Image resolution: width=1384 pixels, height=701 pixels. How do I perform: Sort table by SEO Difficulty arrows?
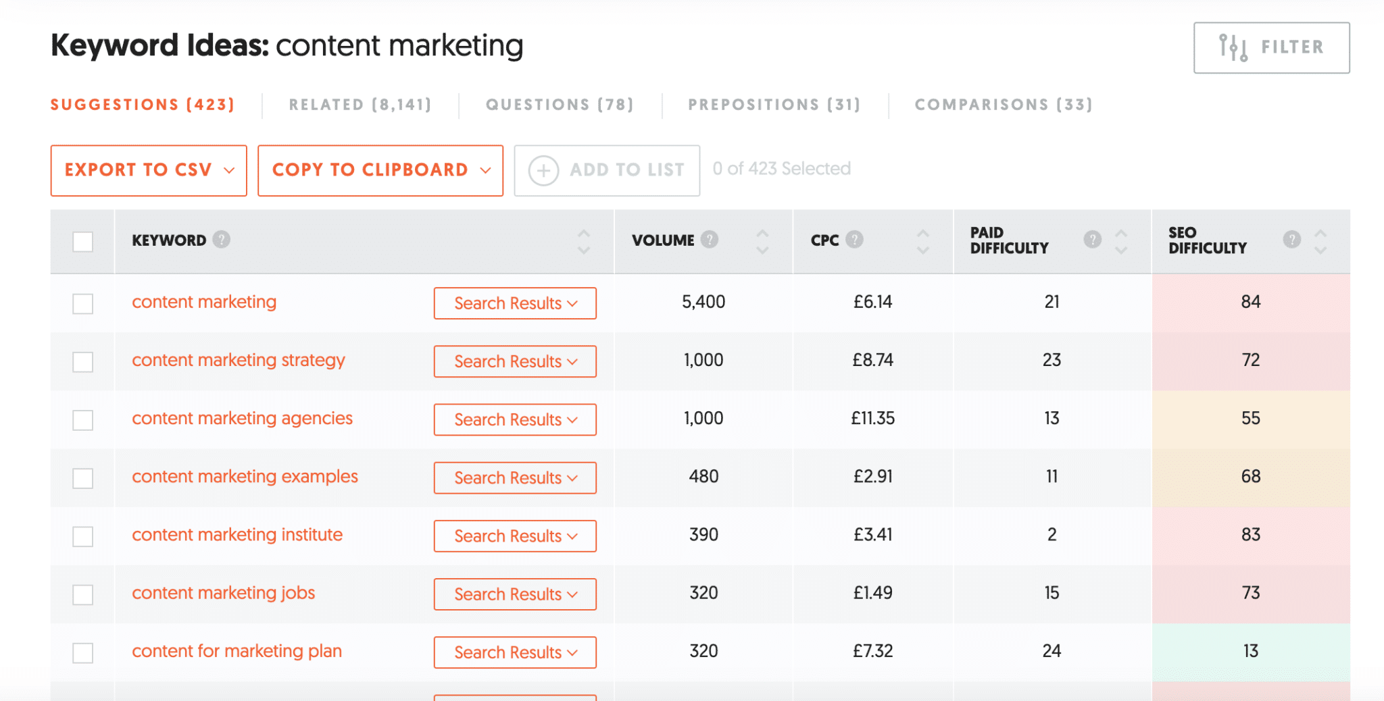coord(1320,241)
